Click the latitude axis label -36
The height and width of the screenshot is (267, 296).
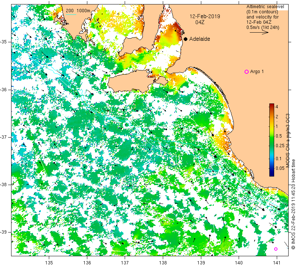point(4,89)
